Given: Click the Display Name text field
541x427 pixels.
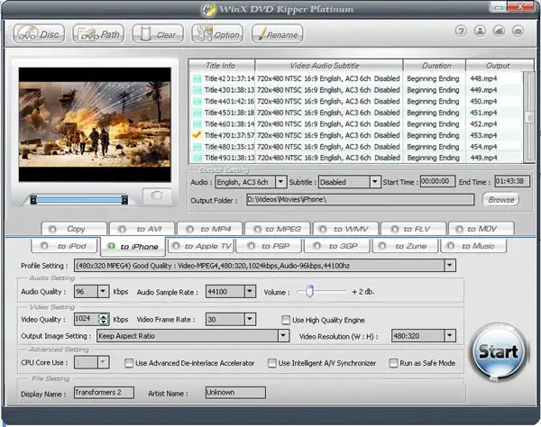Looking at the screenshot, I should click(104, 392).
